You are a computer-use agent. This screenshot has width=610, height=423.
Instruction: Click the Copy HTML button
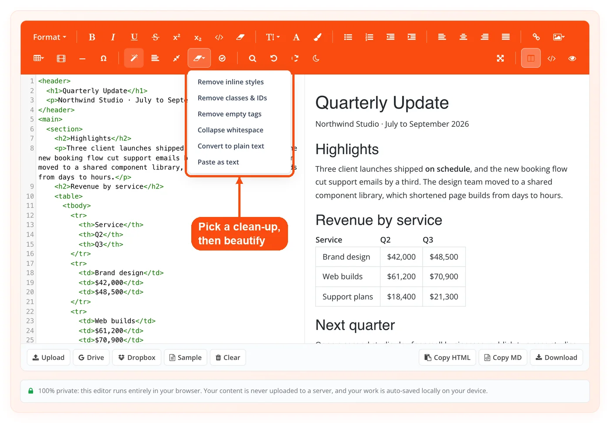pos(447,358)
